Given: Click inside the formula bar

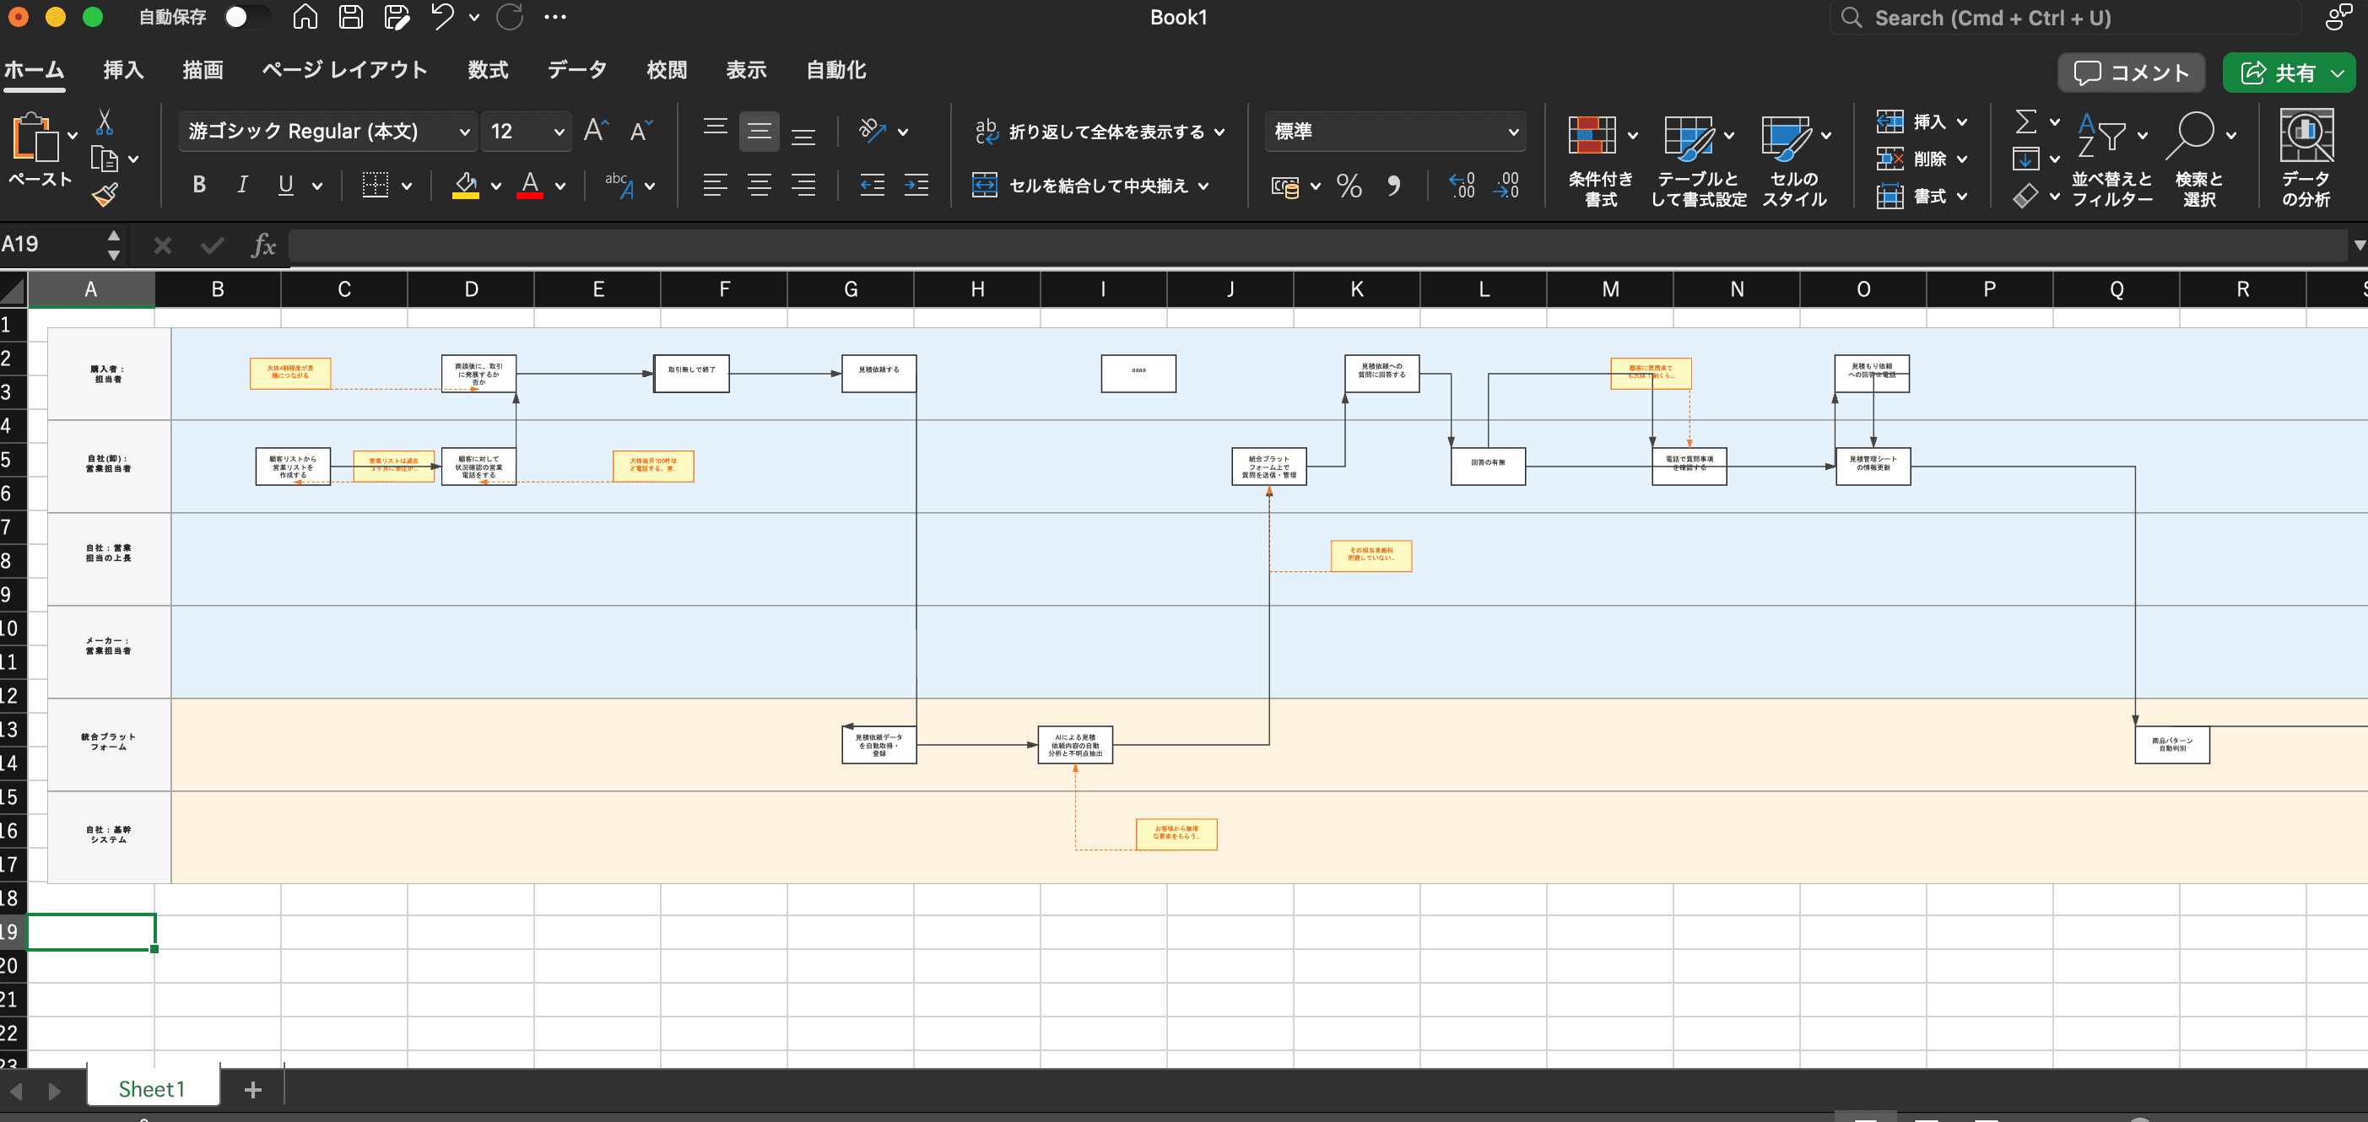Looking at the screenshot, I should pyautogui.click(x=735, y=245).
